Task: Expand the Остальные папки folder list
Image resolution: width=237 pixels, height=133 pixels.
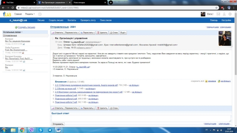Action: (13, 32)
